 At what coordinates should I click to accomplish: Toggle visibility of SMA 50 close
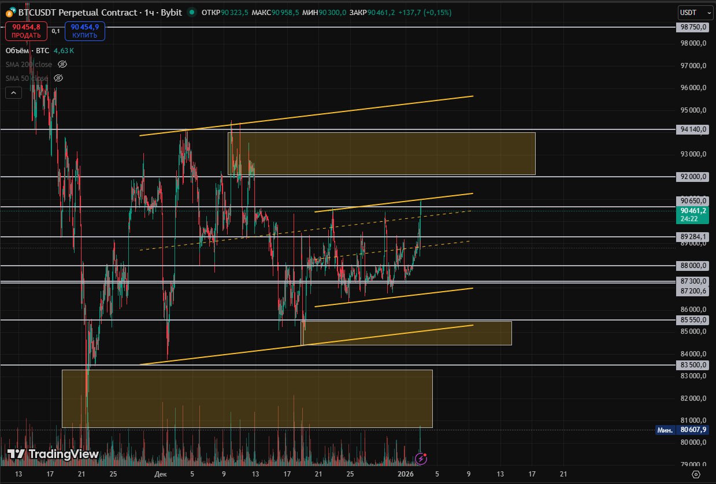[58, 78]
